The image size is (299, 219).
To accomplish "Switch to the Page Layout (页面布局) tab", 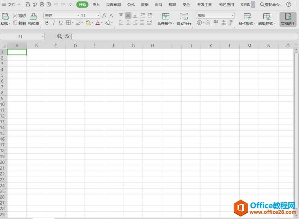I will coord(113,4).
